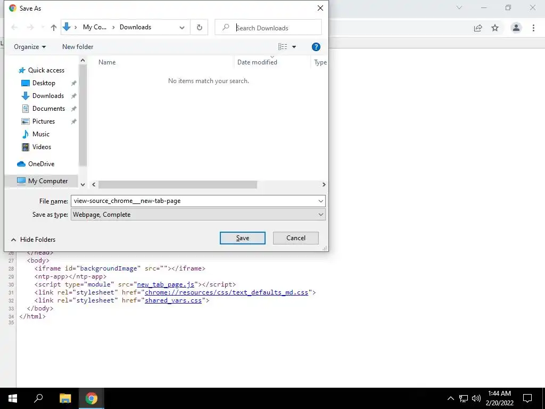Click the blue Help question mark icon
This screenshot has width=545, height=409.
tap(316, 47)
